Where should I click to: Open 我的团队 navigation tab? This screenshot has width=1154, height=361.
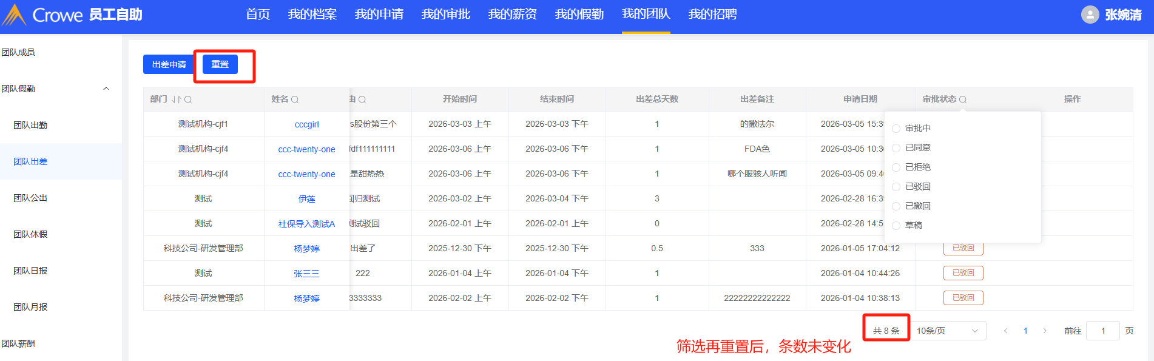[646, 14]
